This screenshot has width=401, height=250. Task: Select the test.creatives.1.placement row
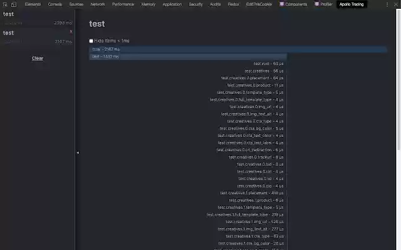[x=252, y=193]
